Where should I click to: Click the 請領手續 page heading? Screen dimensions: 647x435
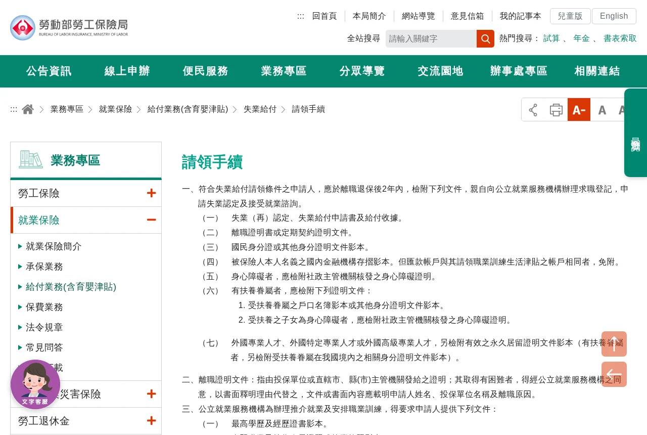pos(212,162)
